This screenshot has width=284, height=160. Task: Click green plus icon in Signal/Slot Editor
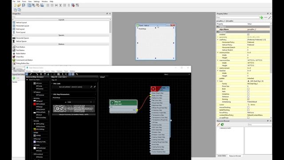14,78
